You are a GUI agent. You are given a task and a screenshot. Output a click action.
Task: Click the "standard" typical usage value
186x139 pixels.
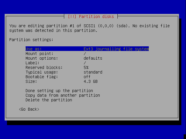tap(93, 72)
